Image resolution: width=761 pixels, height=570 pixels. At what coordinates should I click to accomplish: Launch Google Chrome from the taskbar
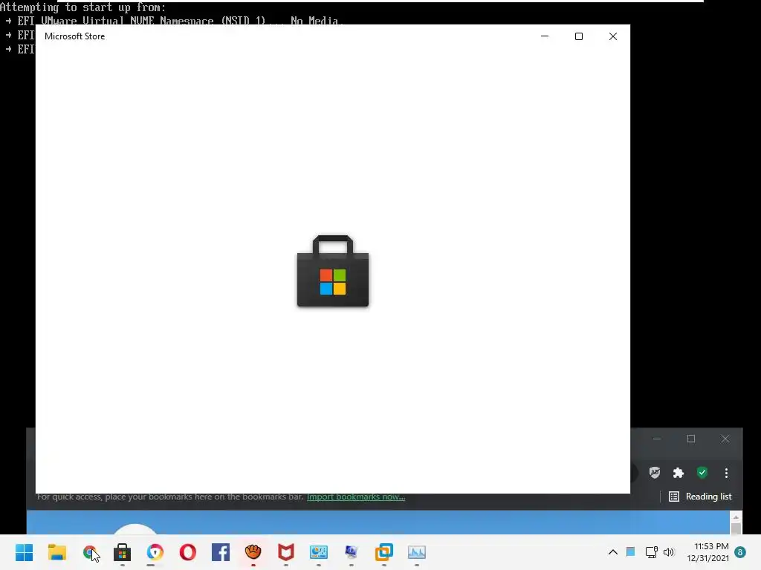[90, 552]
